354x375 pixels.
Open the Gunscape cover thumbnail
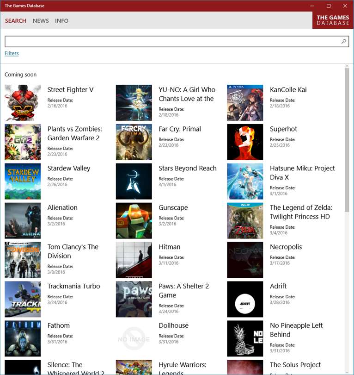134,220
